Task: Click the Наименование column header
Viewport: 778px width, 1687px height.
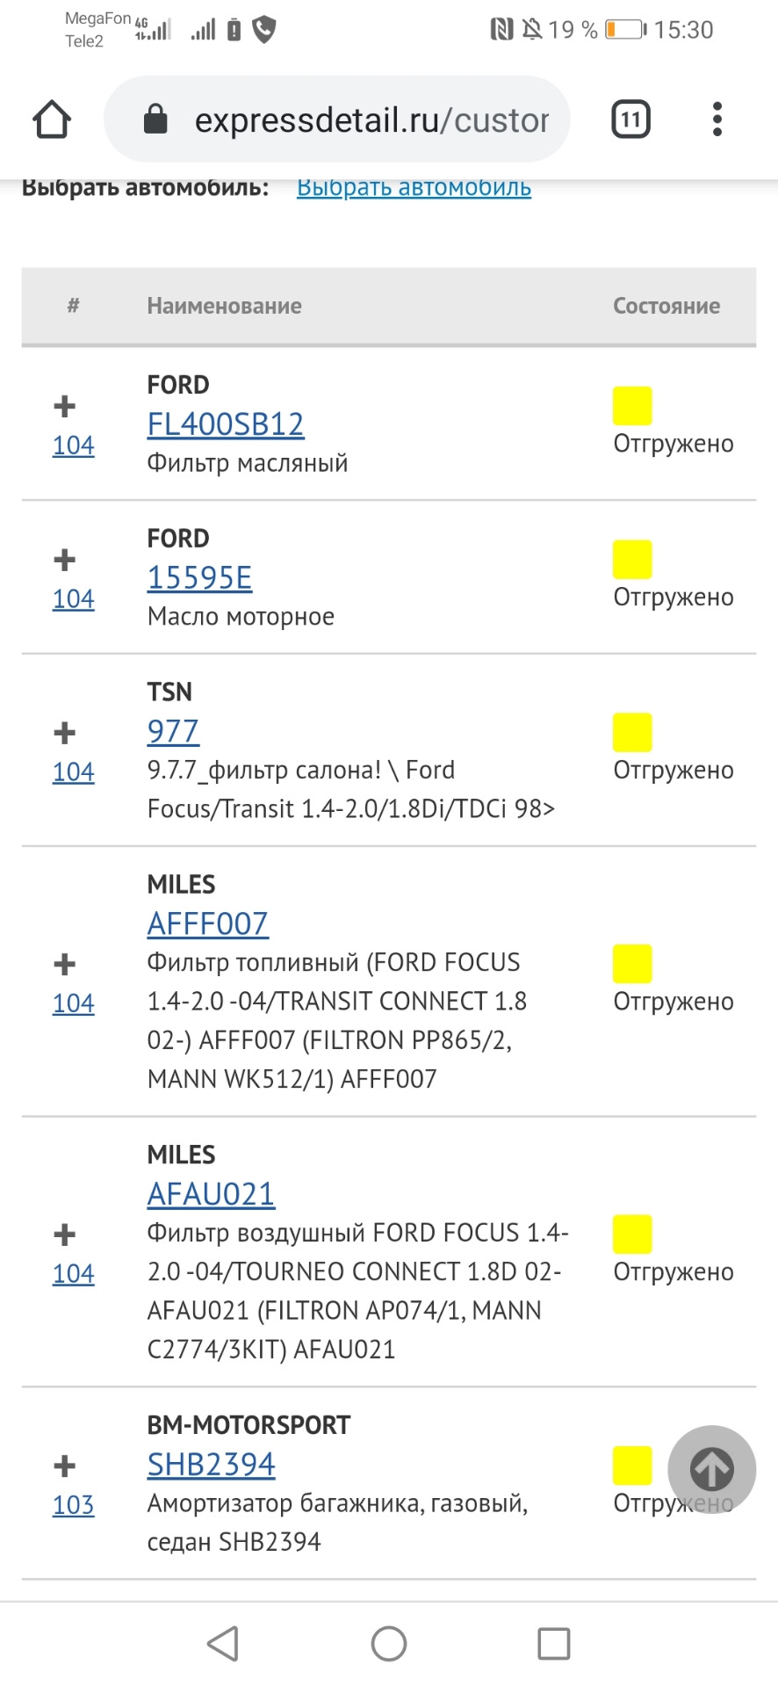Action: [225, 306]
